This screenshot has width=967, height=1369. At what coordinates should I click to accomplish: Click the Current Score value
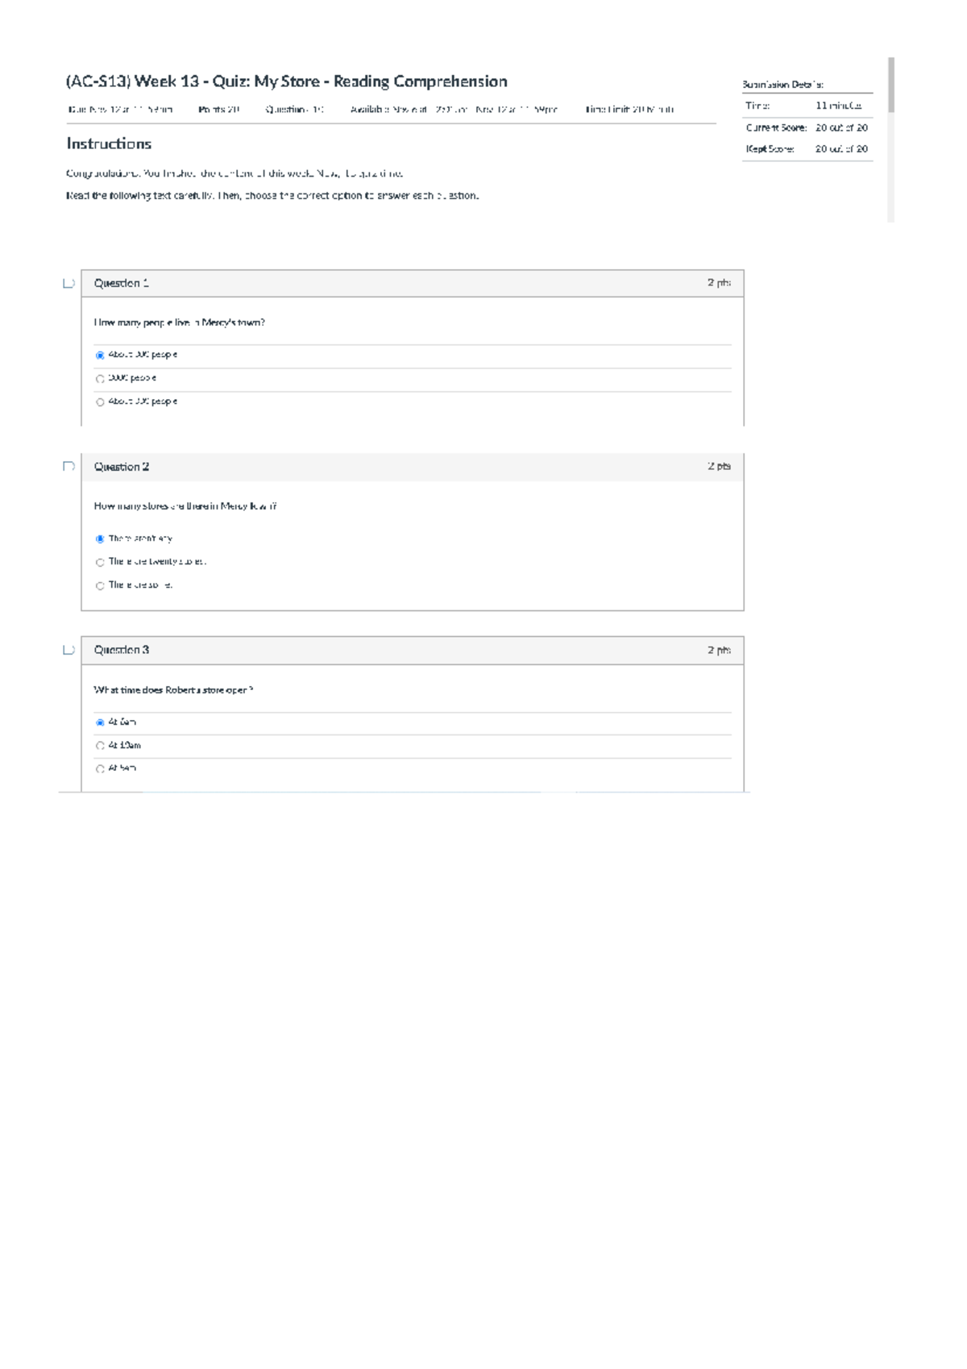(840, 127)
